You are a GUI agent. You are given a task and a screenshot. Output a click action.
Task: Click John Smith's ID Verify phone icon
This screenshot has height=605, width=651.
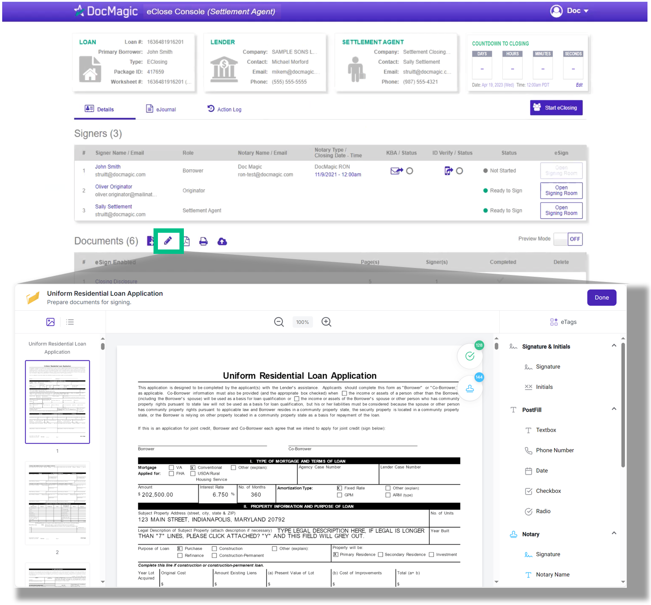[x=449, y=171]
